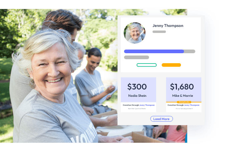Open the $1,680 donation card
The height and width of the screenshot is (150, 225).
point(184,95)
